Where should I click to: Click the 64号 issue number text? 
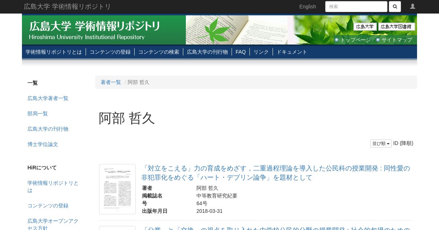pyautogui.click(x=202, y=203)
